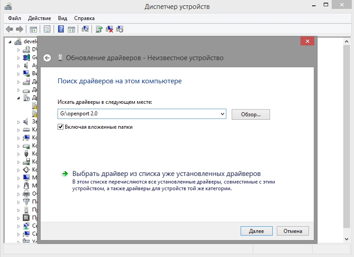
Task: Maximize the Диспетчер устройств window
Action: pyautogui.click(x=326, y=4)
